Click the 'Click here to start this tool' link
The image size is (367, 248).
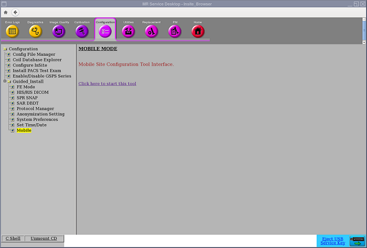[107, 84]
